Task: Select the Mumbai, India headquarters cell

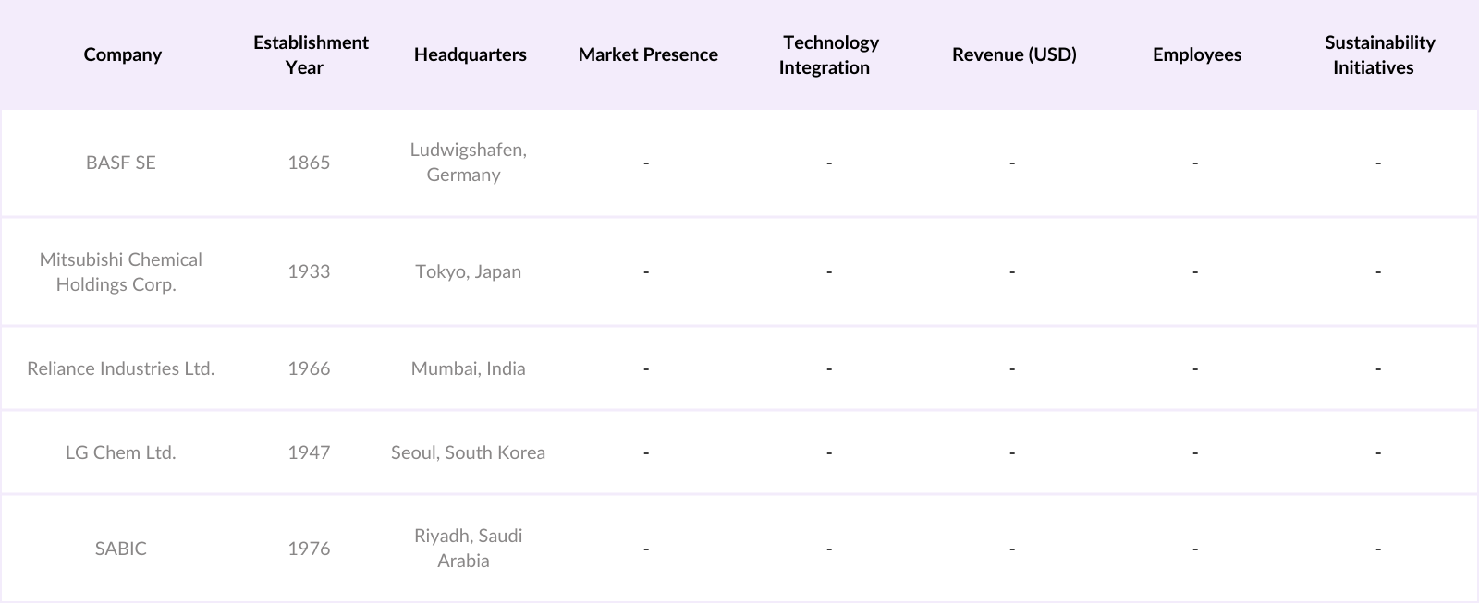Action: pyautogui.click(x=468, y=368)
